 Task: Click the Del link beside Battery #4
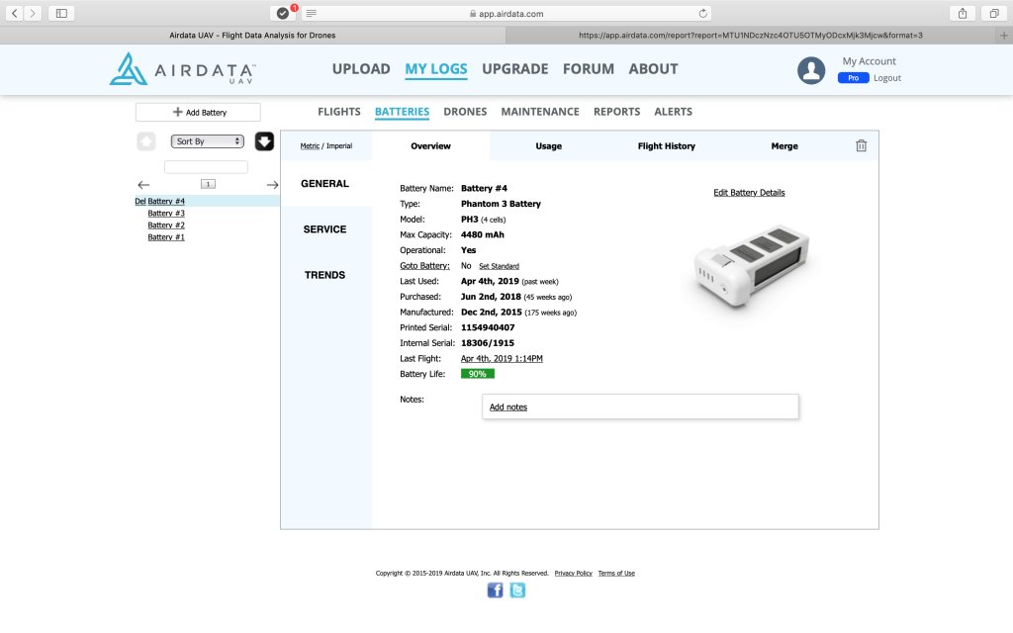[140, 201]
